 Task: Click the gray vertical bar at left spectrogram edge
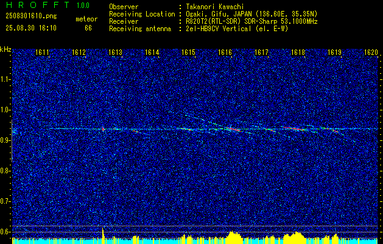click(12, 141)
